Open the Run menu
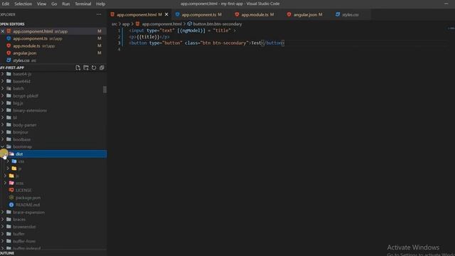This screenshot has width=455, height=256. click(66, 4)
